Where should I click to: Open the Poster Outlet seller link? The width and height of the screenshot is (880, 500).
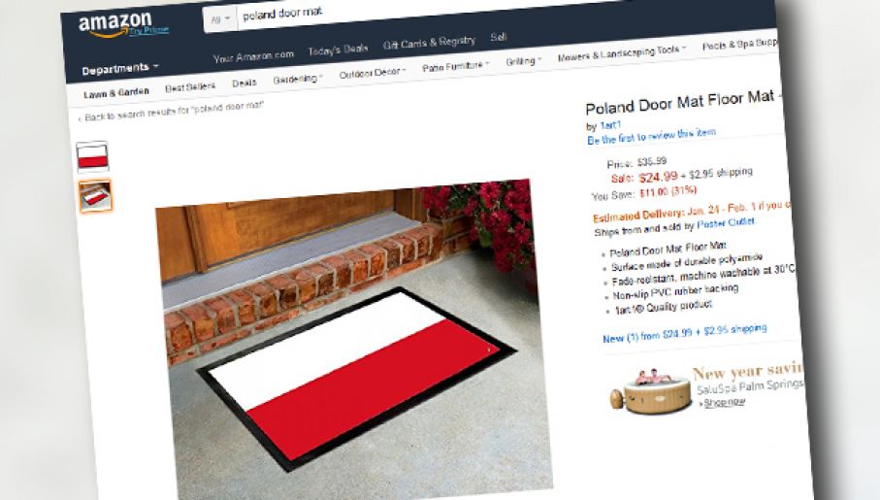727,223
